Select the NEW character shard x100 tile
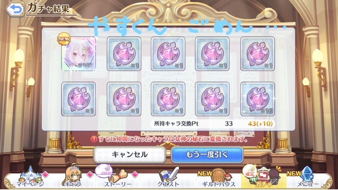The image size is (338, 190). point(79,54)
